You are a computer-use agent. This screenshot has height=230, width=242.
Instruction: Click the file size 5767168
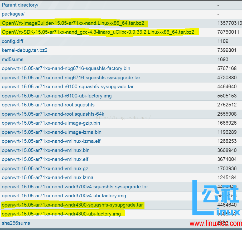coord(227,68)
